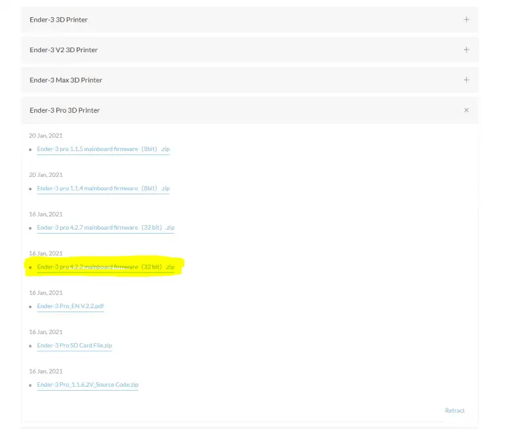The image size is (507, 429).
Task: Download Ender-3 pro 1.1.4 mainboard firmware zip
Action: click(x=103, y=189)
